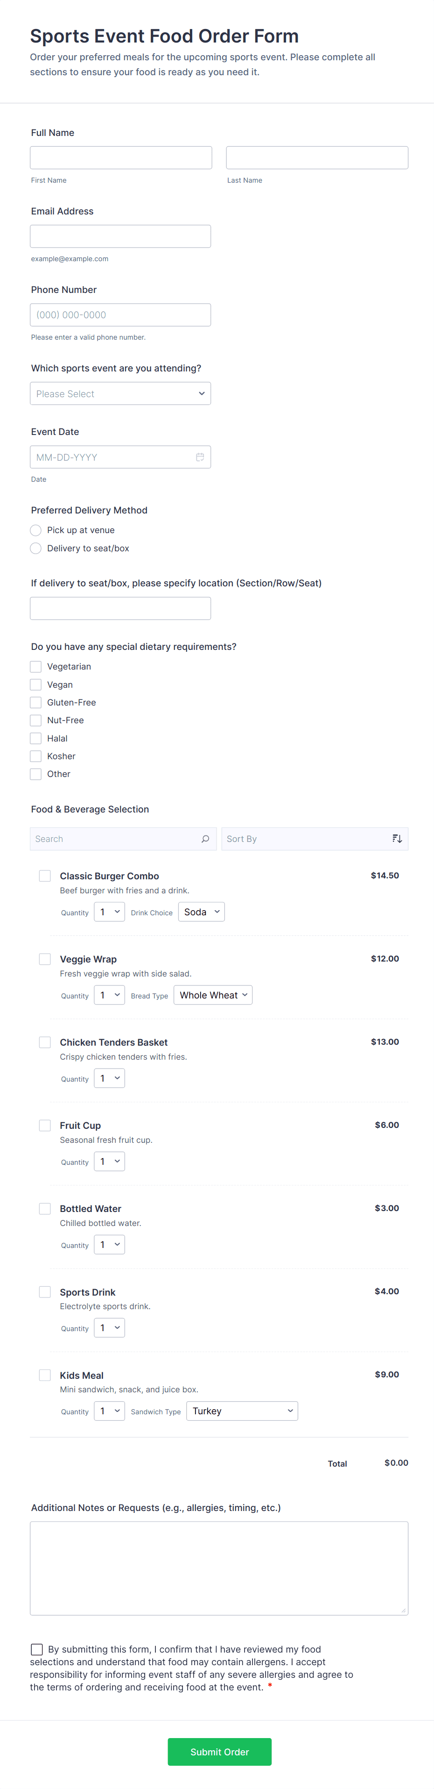This screenshot has width=434, height=1789.
Task: Open Kids Meal Sandwich Type dropdown
Action: (x=242, y=1411)
